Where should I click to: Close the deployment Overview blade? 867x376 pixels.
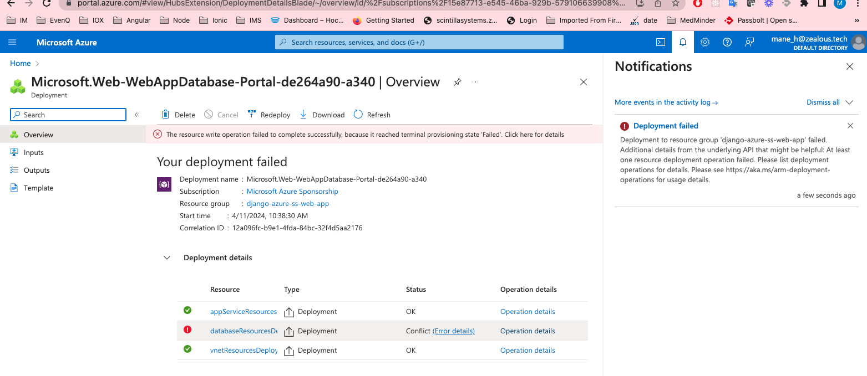[x=583, y=82]
